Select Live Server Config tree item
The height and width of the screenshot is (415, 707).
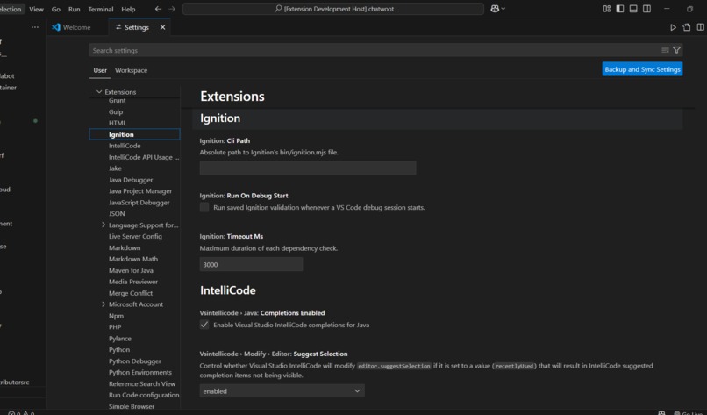[135, 236]
